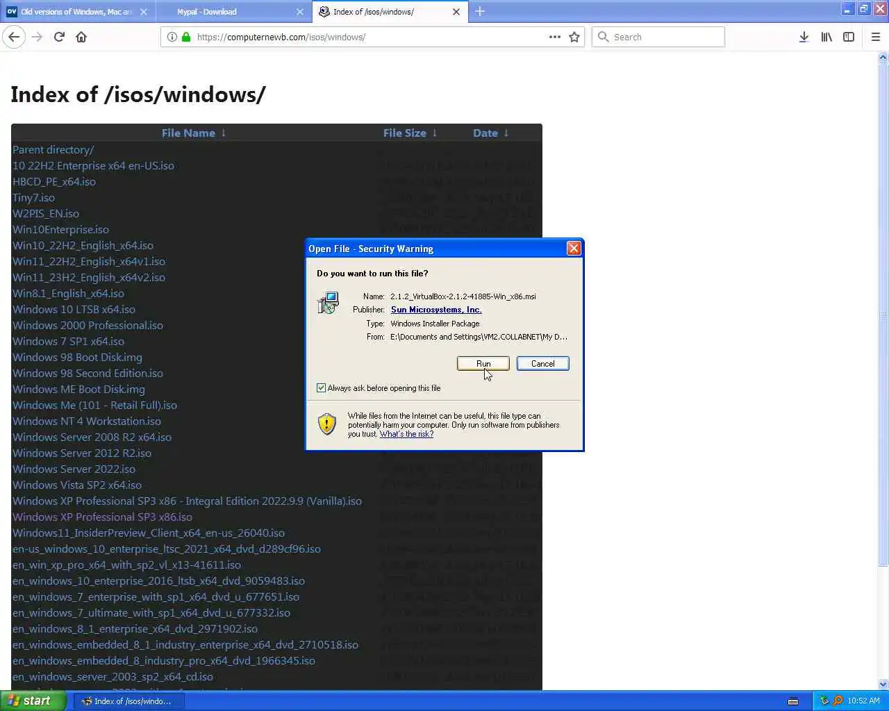Open 'Win11_23H2_English_x64v2.iso' link

pos(89,277)
